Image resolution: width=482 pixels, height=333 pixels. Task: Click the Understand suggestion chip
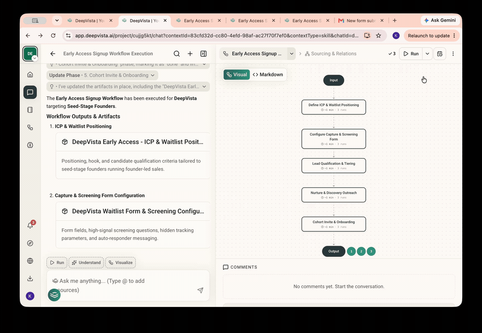[x=86, y=263]
